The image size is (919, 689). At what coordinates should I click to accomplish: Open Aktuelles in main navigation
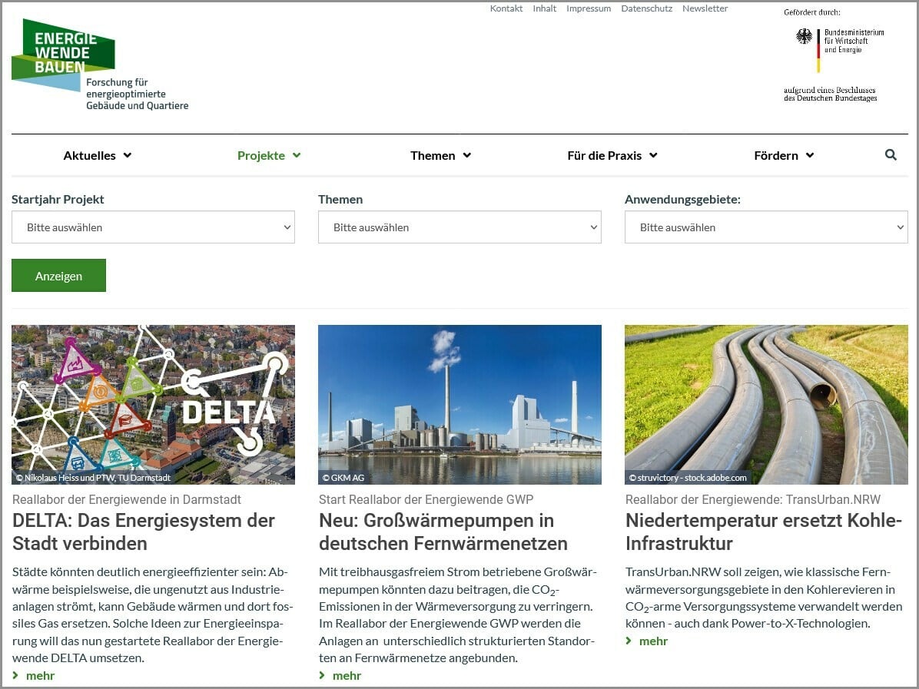tap(90, 155)
